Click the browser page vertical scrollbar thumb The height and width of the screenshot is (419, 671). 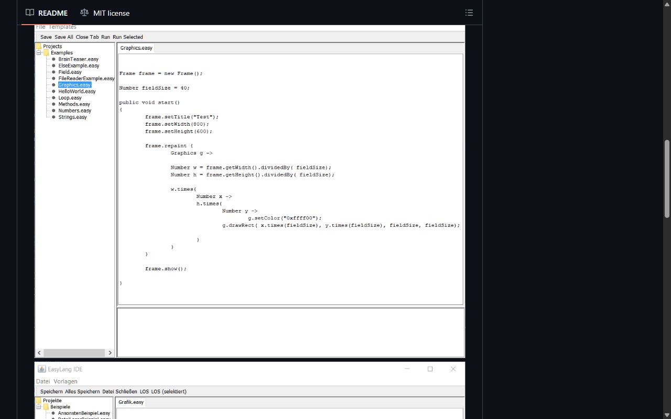(667, 179)
